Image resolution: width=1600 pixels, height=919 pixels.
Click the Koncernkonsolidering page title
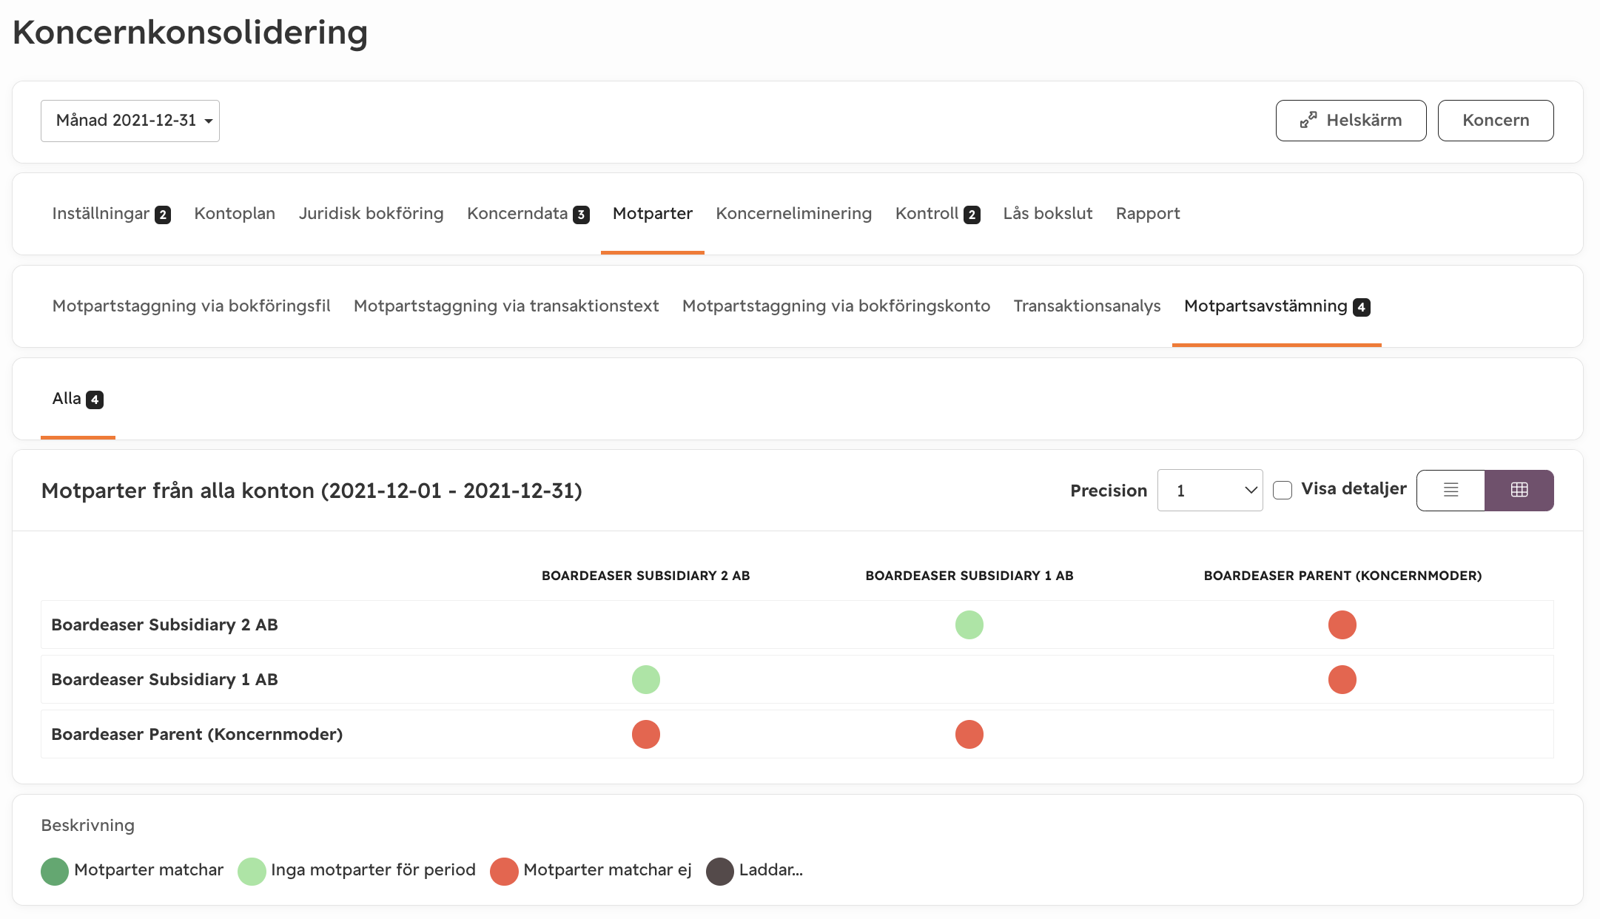pyautogui.click(x=190, y=33)
